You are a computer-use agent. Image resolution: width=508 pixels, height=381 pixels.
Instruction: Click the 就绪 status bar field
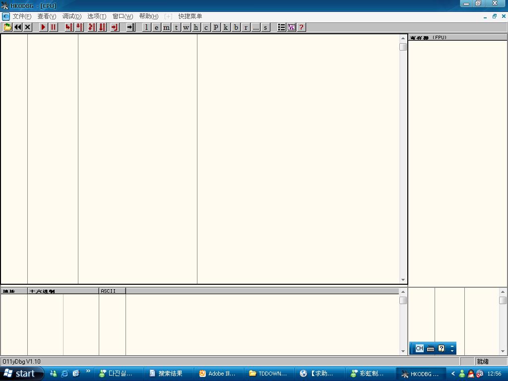point(491,361)
